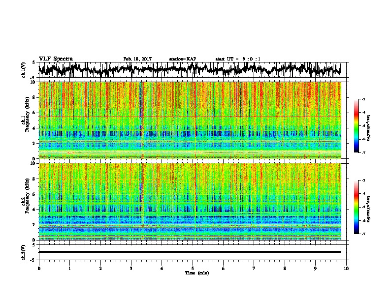This screenshot has width=390, height=301.
Task: Click the "station=KAP" header label
Action: [183, 59]
